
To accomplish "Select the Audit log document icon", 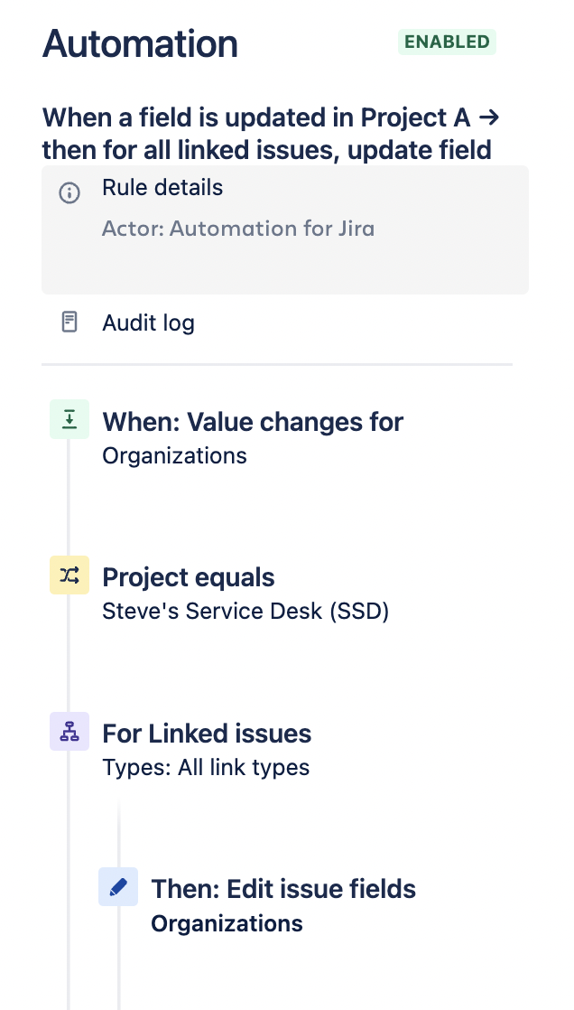I will [x=69, y=323].
